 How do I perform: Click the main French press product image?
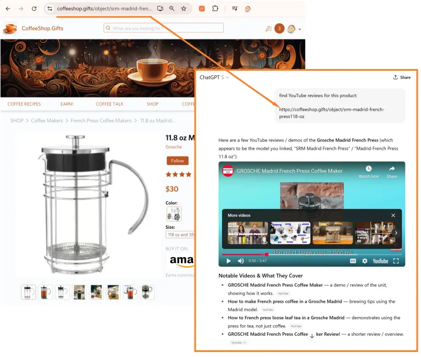89,204
